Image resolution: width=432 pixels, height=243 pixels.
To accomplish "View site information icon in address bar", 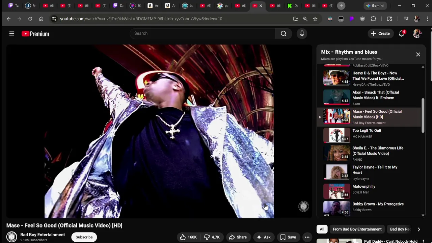I will pyautogui.click(x=54, y=19).
